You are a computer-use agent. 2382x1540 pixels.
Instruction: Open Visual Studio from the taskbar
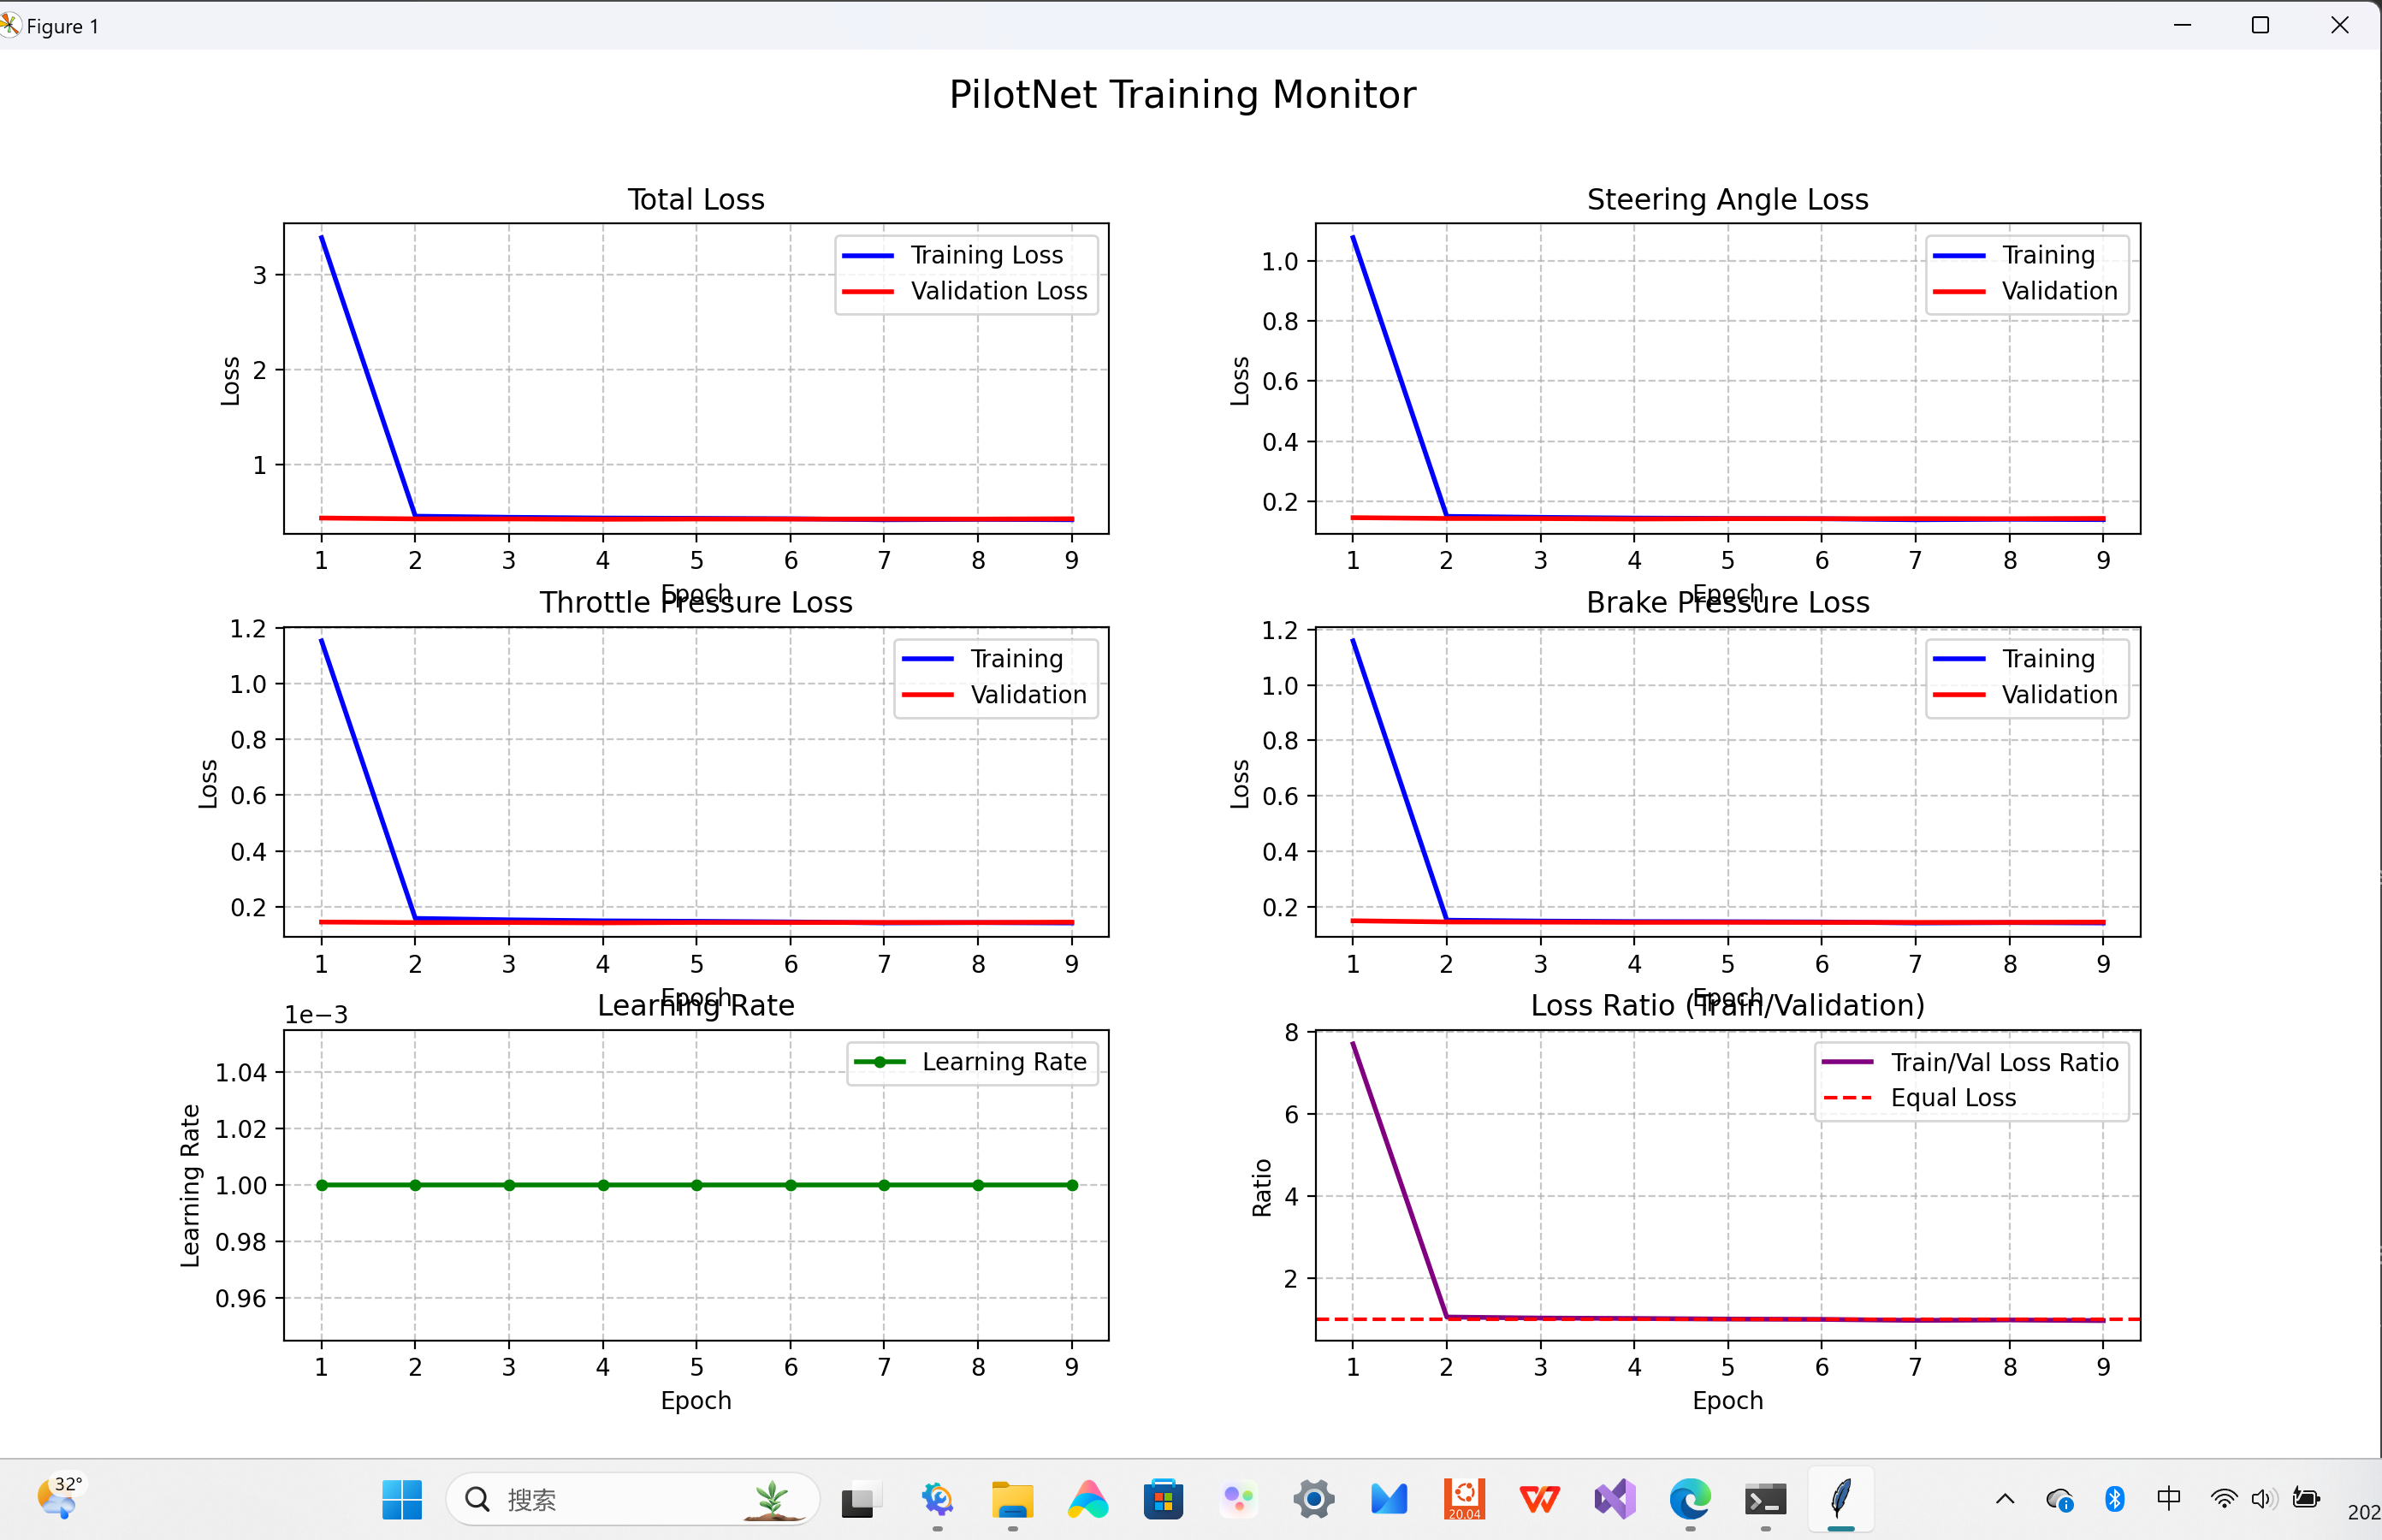(1614, 1499)
